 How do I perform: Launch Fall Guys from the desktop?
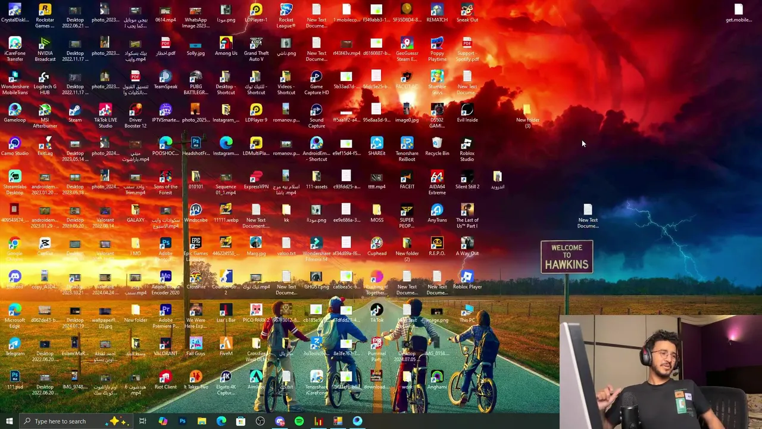coord(196,346)
